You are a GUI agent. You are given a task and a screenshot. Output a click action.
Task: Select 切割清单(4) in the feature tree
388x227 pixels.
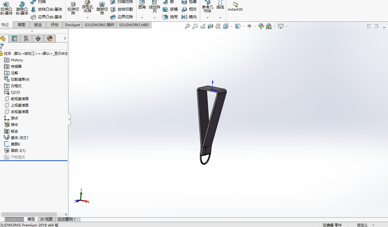[17, 79]
